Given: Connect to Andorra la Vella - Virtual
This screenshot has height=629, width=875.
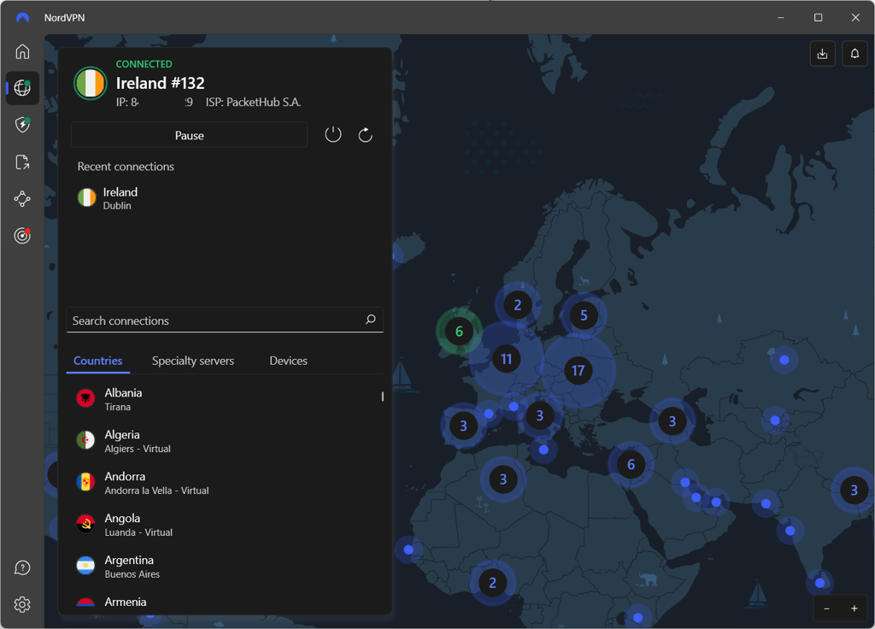Looking at the screenshot, I should pyautogui.click(x=223, y=483).
